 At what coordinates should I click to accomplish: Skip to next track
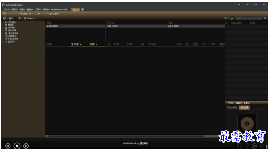tap(26, 146)
